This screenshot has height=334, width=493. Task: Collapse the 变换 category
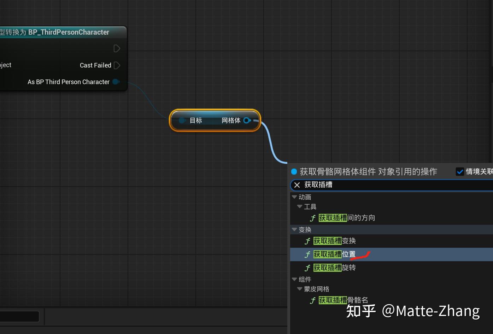(x=294, y=229)
